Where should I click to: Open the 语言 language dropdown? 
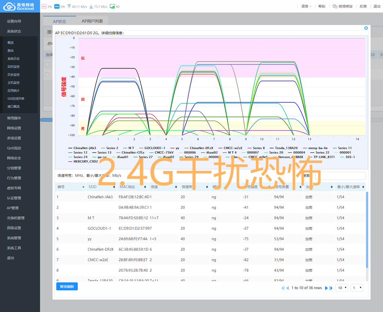click(x=306, y=6)
